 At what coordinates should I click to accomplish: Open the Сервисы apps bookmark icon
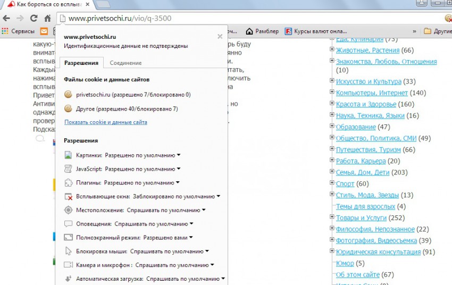[x=5, y=31]
